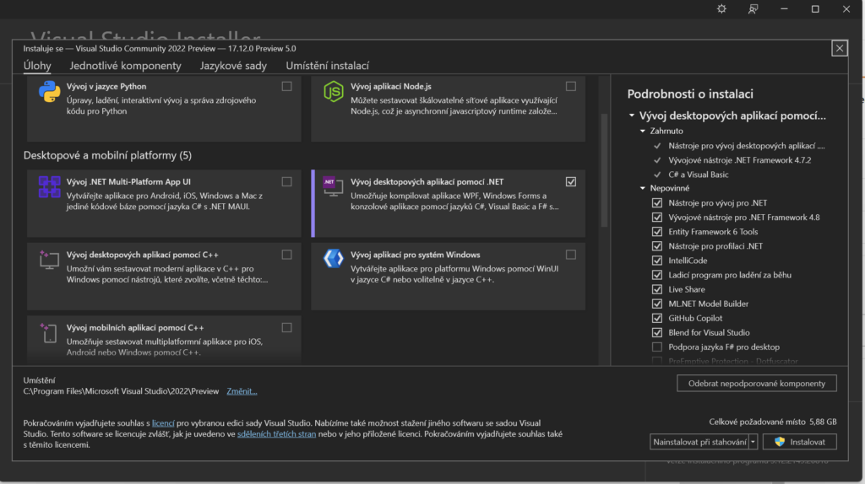Check Podpora jazyka F# pro desktop
The image size is (865, 484).
[x=657, y=347]
